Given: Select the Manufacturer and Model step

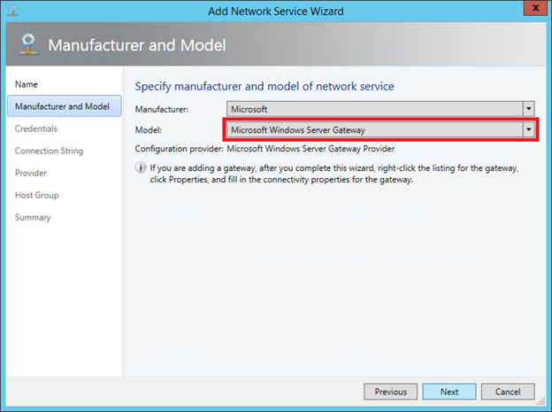Looking at the screenshot, I should [x=62, y=106].
